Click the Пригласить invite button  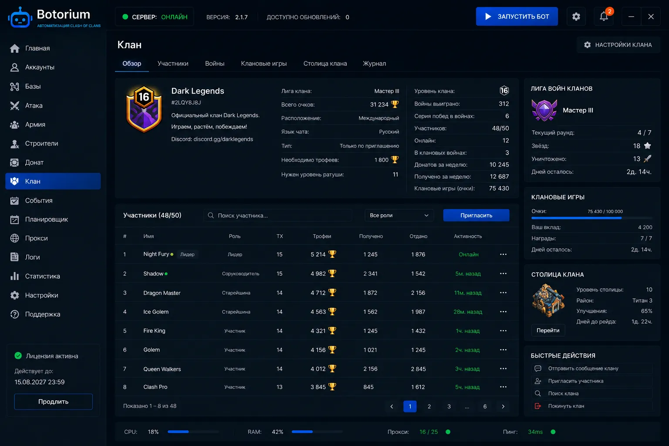[x=476, y=215]
